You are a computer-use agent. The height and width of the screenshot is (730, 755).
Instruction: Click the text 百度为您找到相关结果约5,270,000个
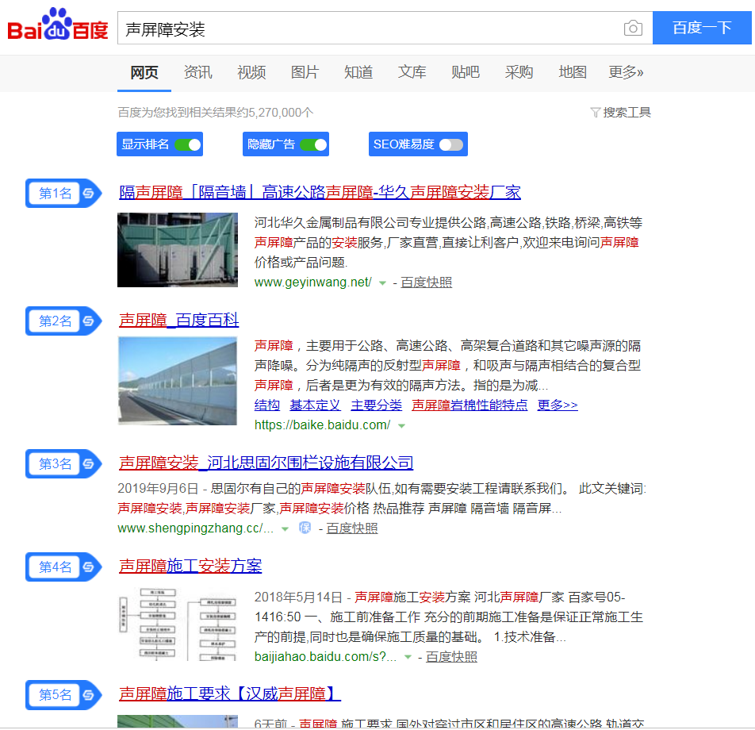tap(215, 112)
